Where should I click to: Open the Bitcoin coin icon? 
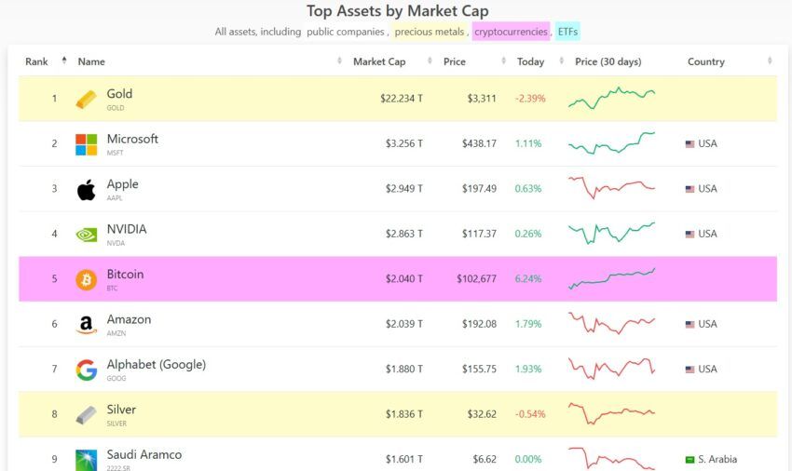[86, 279]
